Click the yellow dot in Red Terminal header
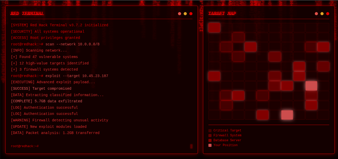The image size is (338, 159). tap(185, 14)
